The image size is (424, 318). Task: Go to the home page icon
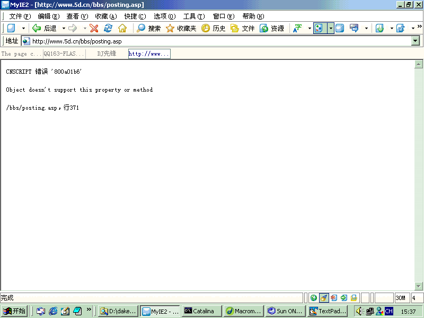point(122,28)
